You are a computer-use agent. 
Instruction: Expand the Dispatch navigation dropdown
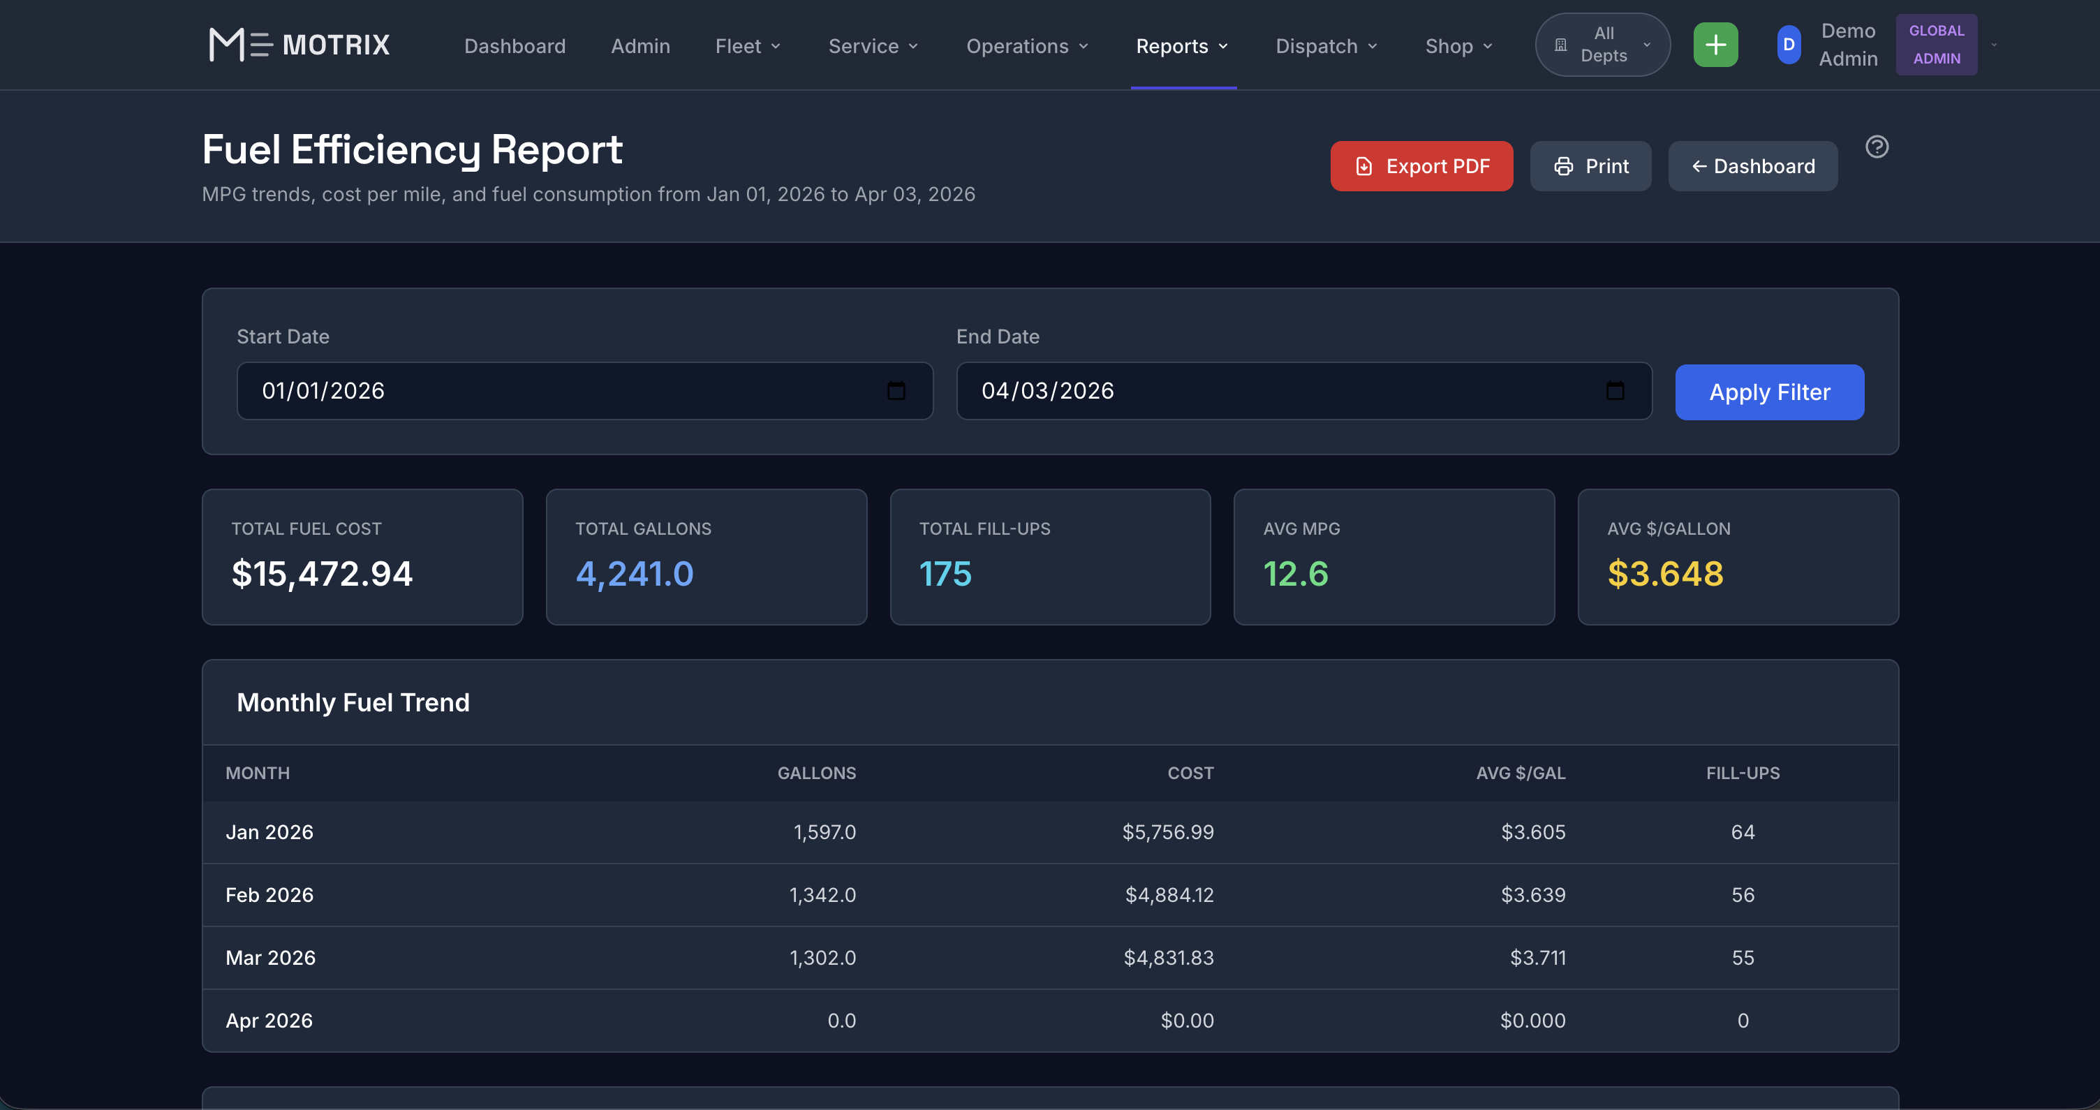point(1326,47)
